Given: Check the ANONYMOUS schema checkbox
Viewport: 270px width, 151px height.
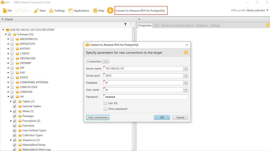Looking at the screenshot, I should (12, 39).
